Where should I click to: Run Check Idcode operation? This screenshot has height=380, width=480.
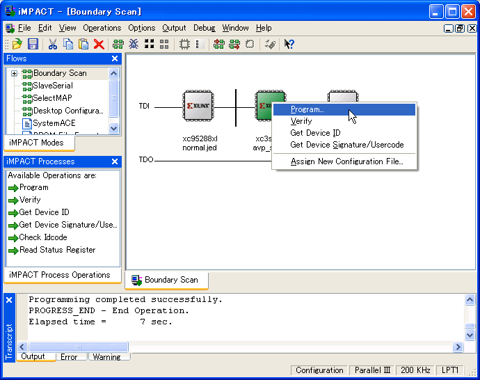pos(43,237)
